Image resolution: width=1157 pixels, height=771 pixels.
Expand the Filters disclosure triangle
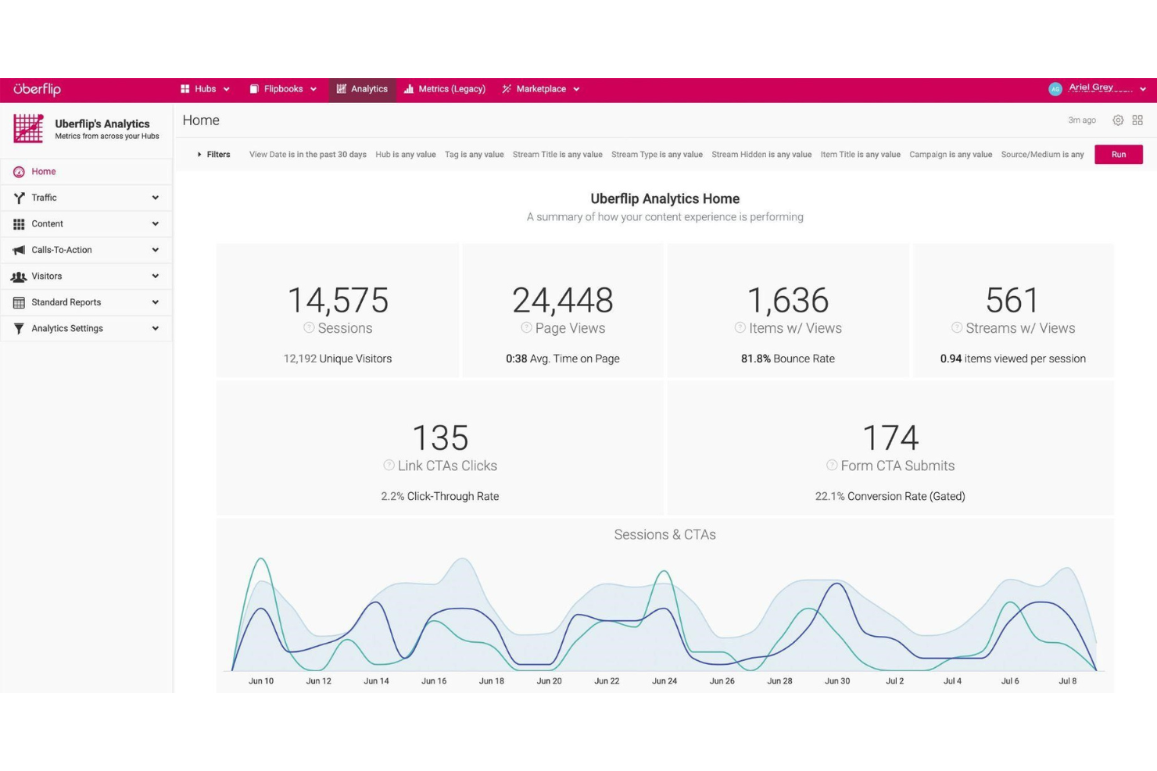point(199,155)
